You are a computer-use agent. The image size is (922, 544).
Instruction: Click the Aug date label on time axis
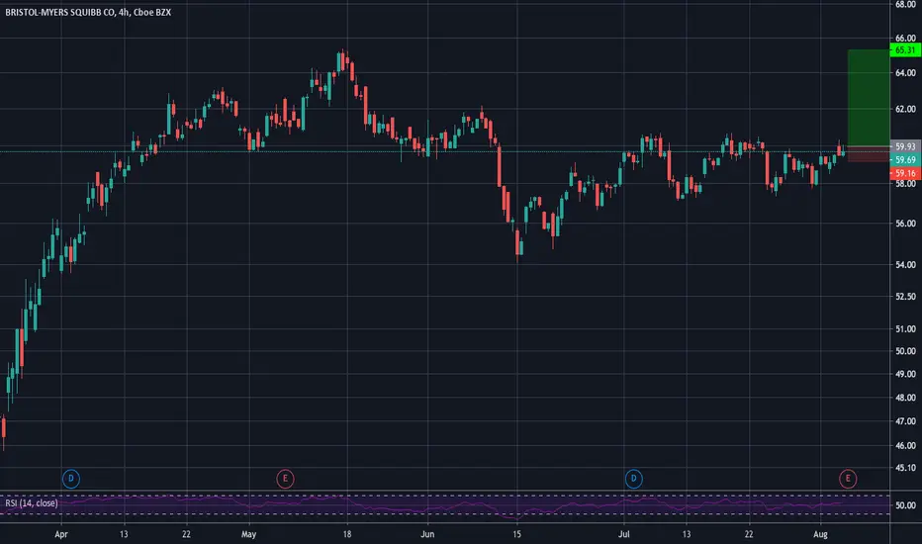(820, 534)
